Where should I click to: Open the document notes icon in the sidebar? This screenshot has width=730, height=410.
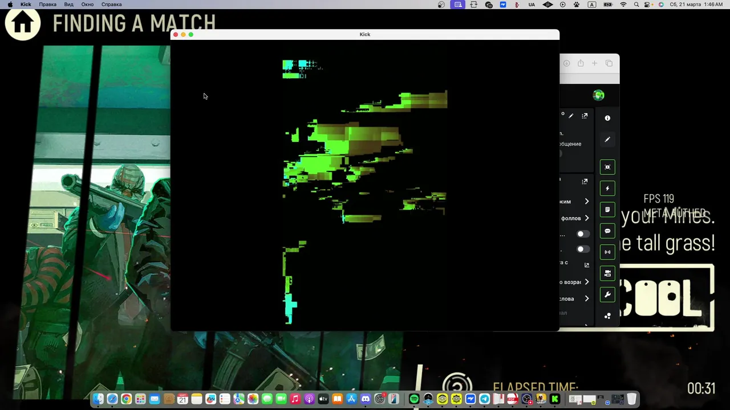607,210
